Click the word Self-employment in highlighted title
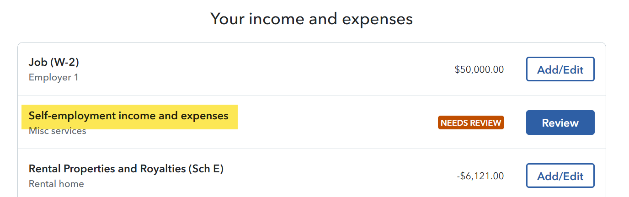Image resolution: width=629 pixels, height=197 pixels. (72, 116)
